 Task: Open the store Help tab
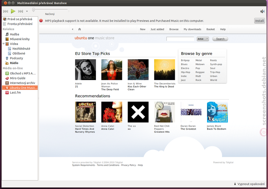(223, 29)
